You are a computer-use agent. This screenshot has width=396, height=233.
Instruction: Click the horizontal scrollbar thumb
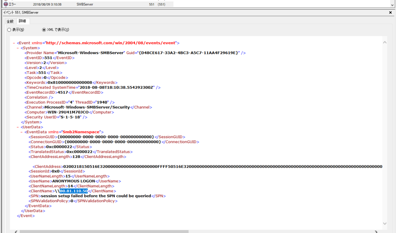104,231
